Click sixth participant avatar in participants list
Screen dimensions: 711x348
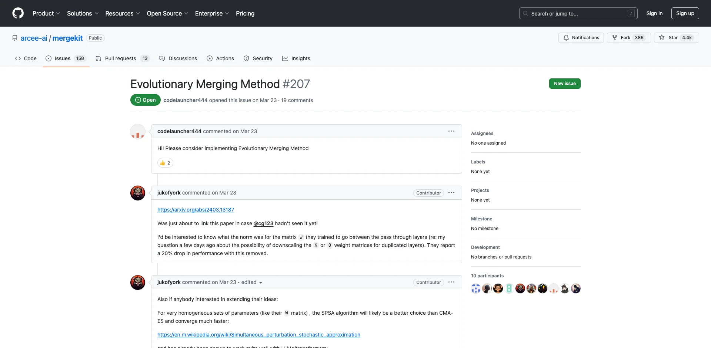tap(531, 288)
